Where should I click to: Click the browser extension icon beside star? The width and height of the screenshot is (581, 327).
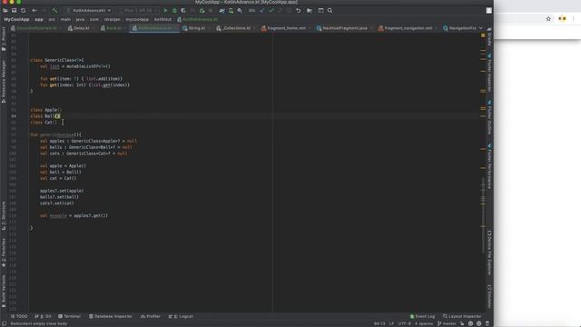point(562,18)
